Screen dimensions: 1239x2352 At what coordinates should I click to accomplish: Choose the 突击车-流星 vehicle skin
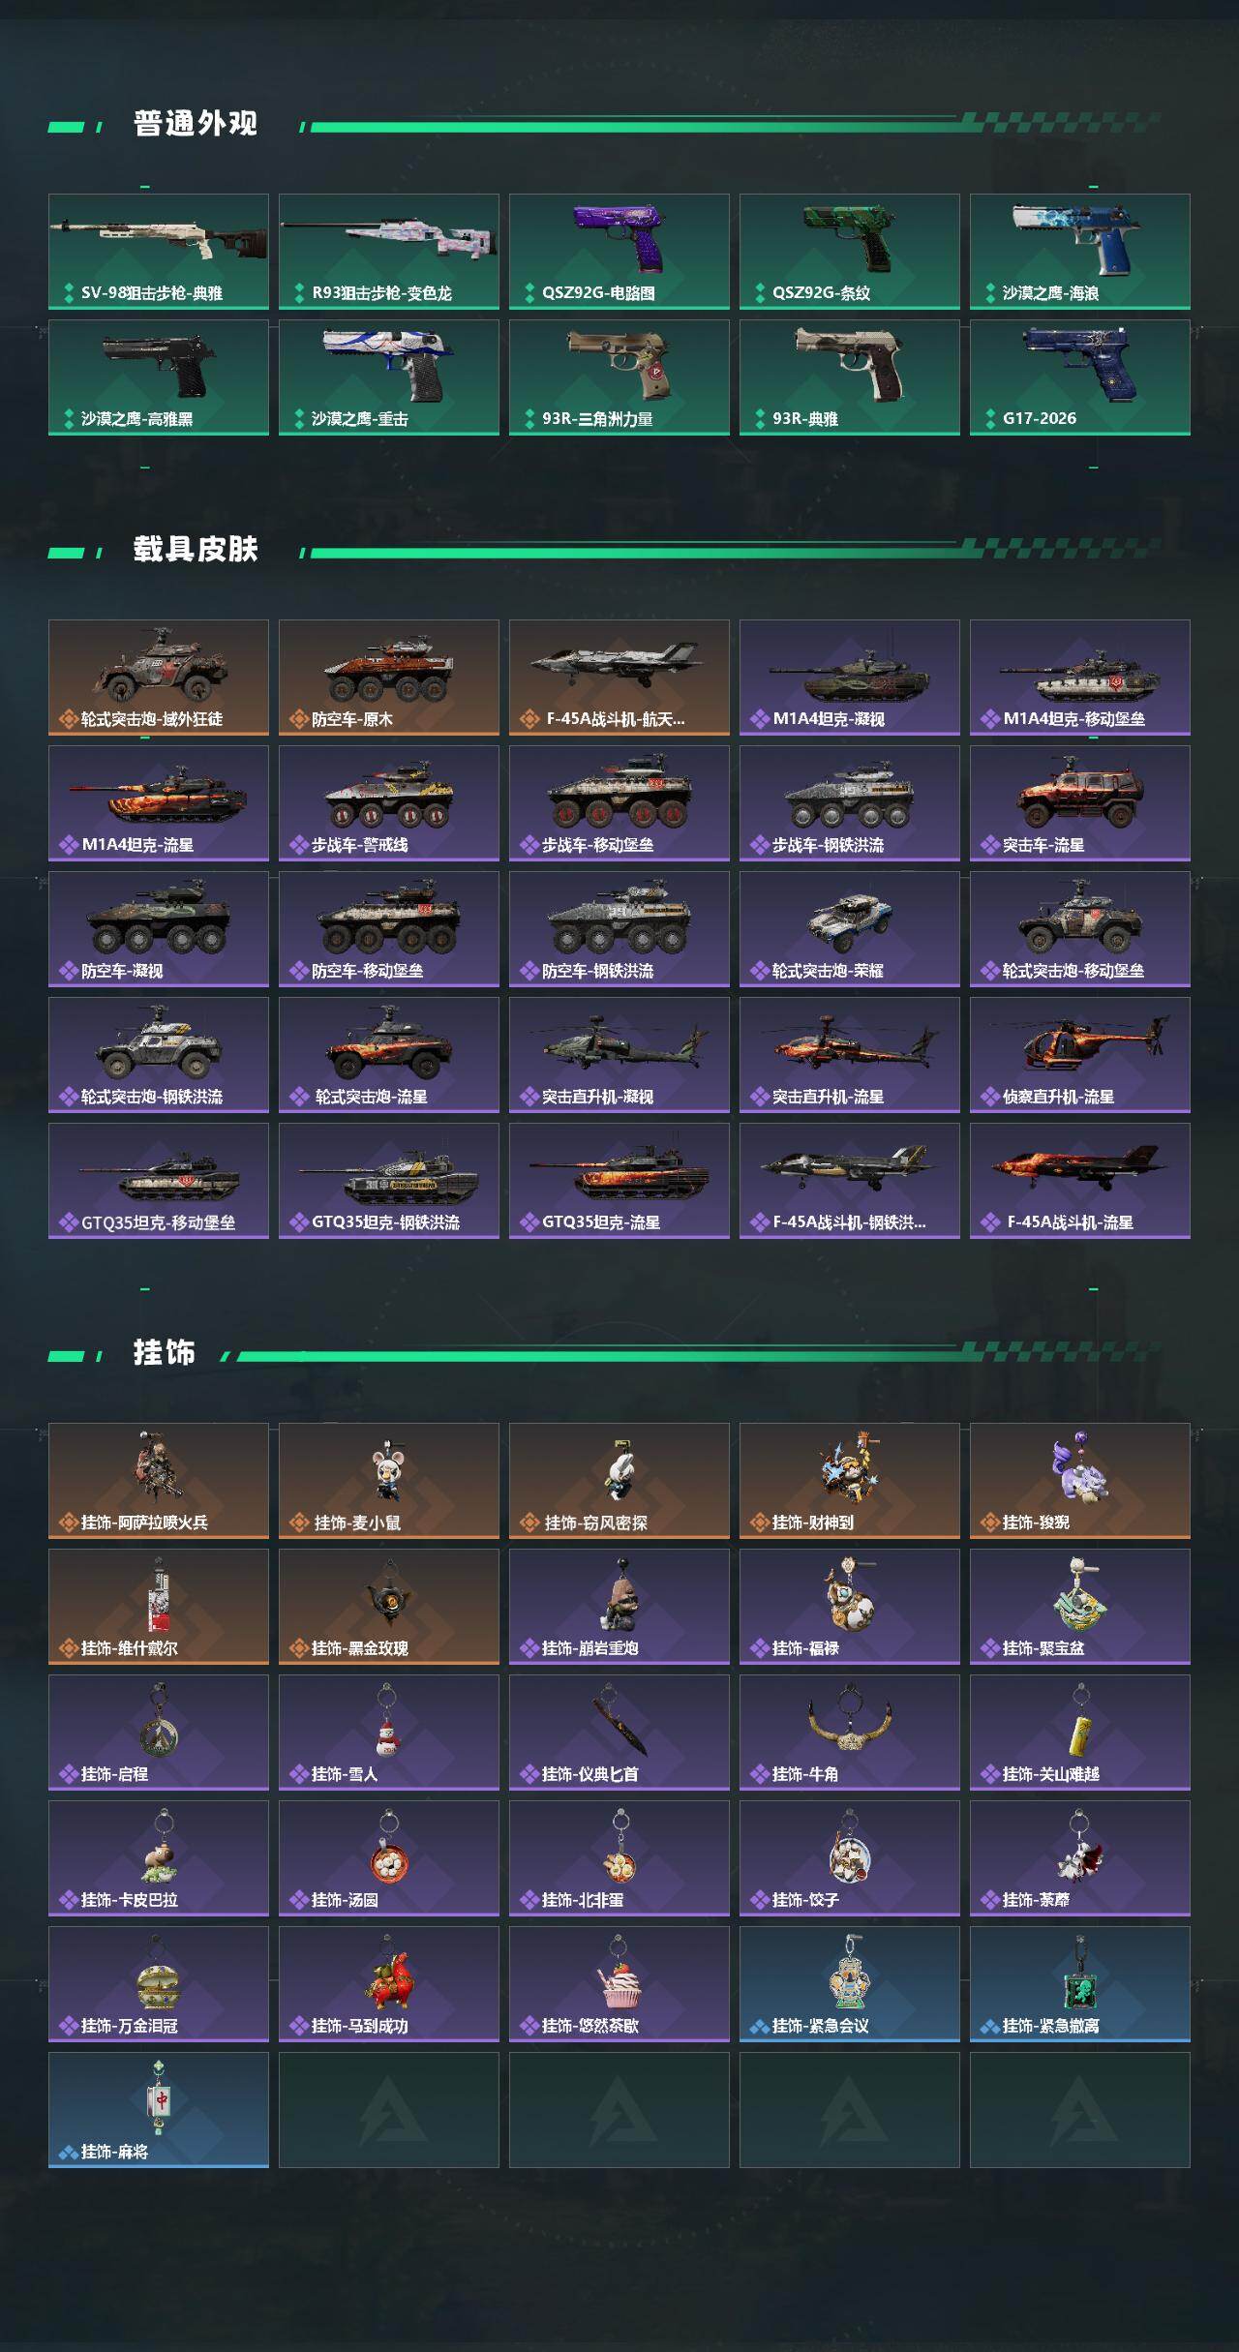tap(1080, 803)
